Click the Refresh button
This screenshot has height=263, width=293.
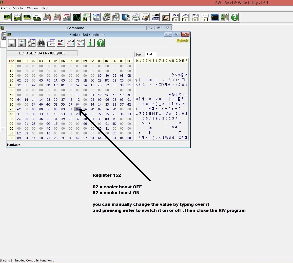coord(183,41)
